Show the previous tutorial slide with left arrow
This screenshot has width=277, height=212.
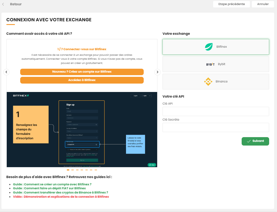6,72
